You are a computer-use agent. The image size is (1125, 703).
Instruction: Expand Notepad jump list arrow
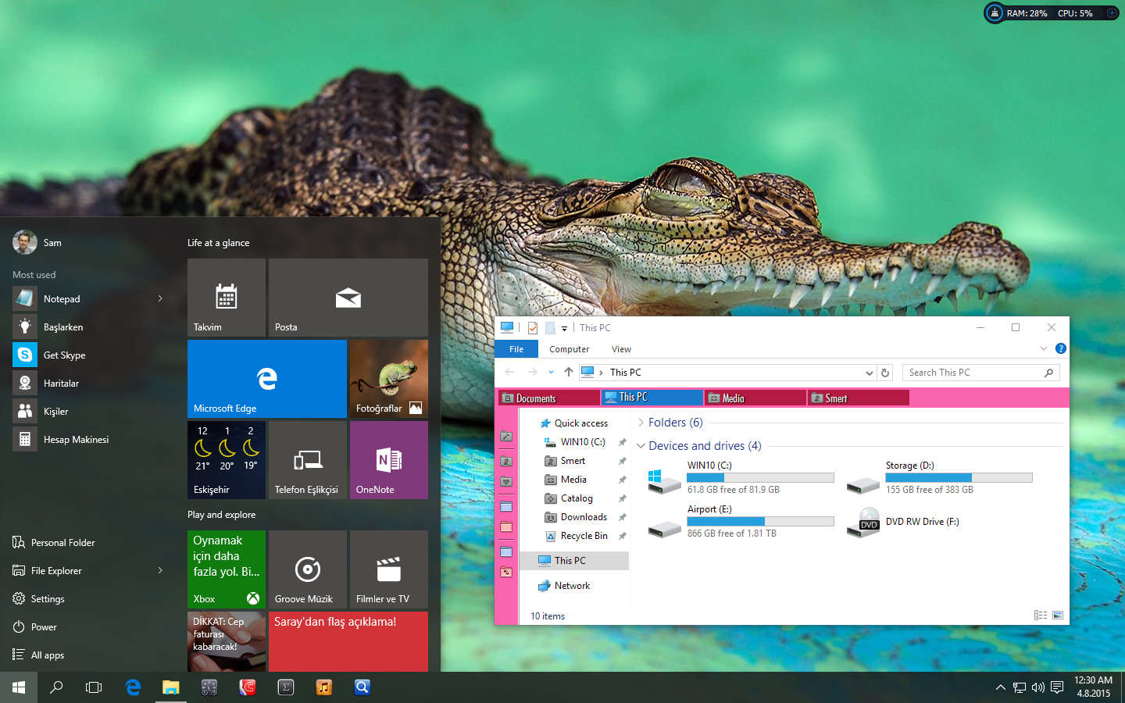click(160, 299)
